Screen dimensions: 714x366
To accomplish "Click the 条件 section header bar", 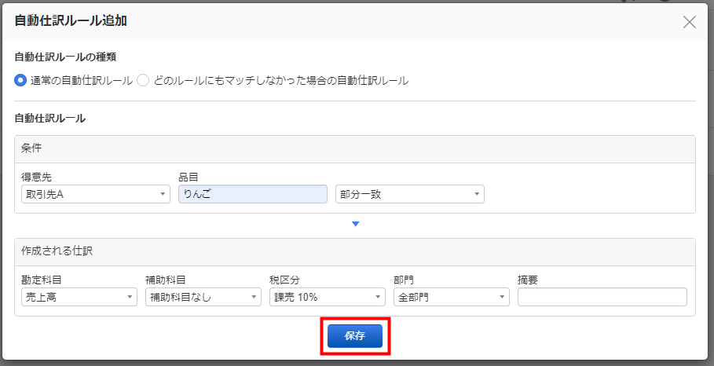I will (x=355, y=149).
